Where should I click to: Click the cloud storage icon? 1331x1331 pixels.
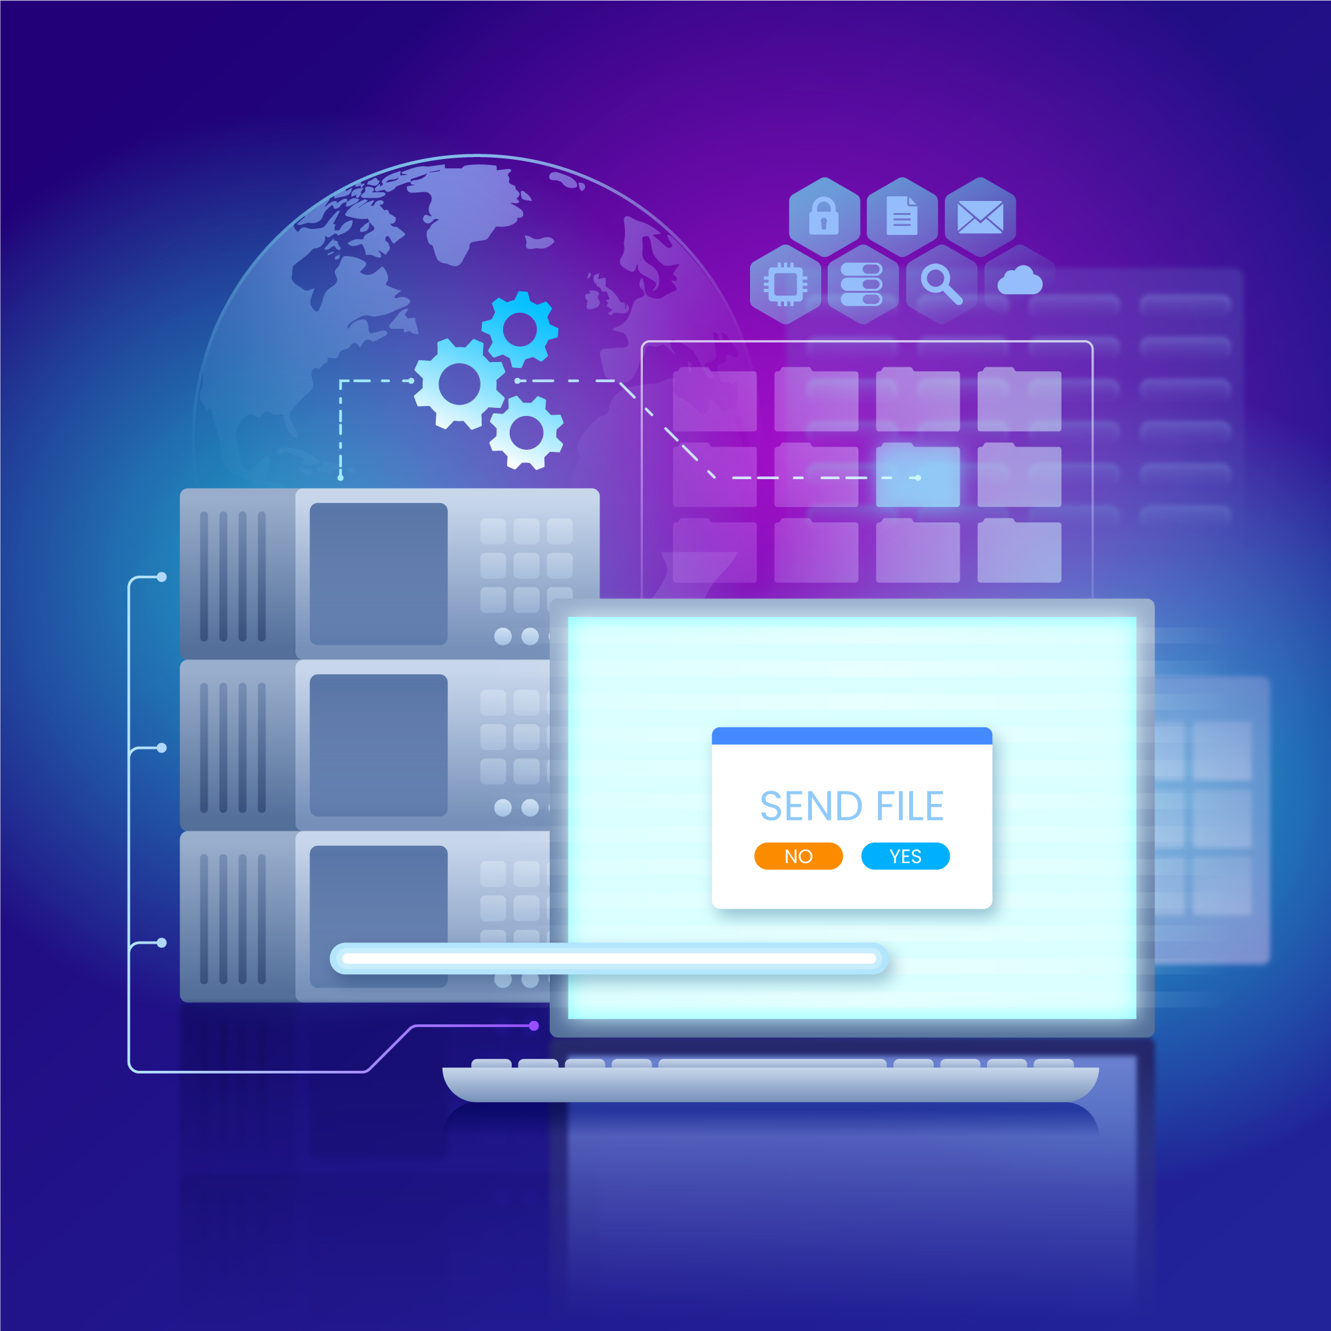[x=1045, y=270]
